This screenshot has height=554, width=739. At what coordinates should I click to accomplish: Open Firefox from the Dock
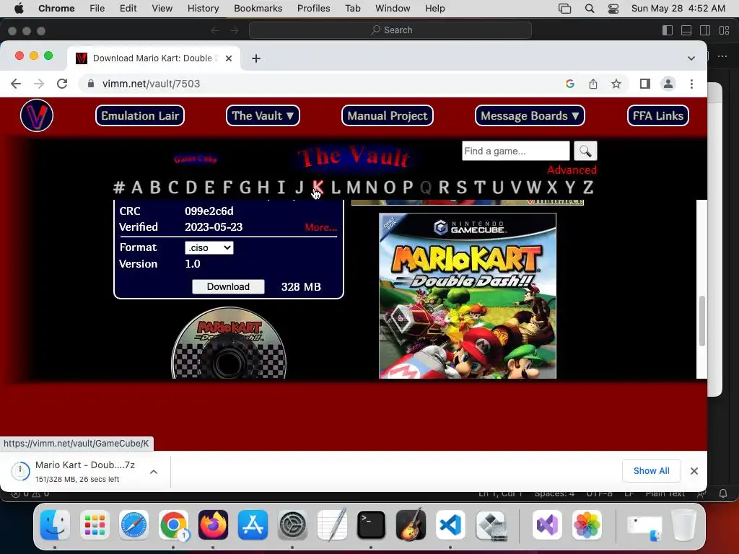click(213, 525)
